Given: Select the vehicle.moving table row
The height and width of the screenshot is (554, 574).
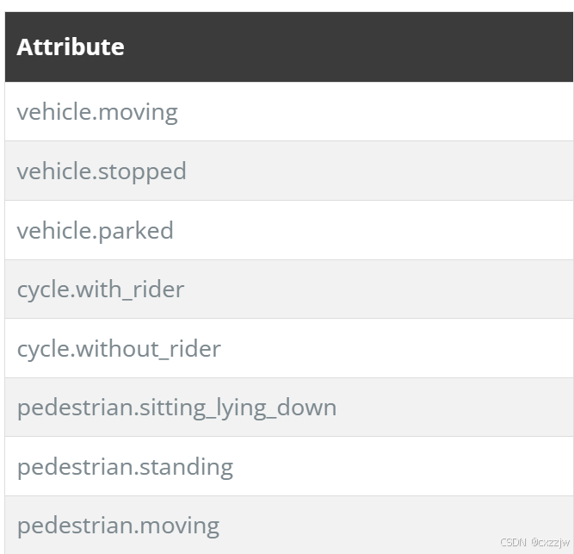Looking at the screenshot, I should point(289,111).
